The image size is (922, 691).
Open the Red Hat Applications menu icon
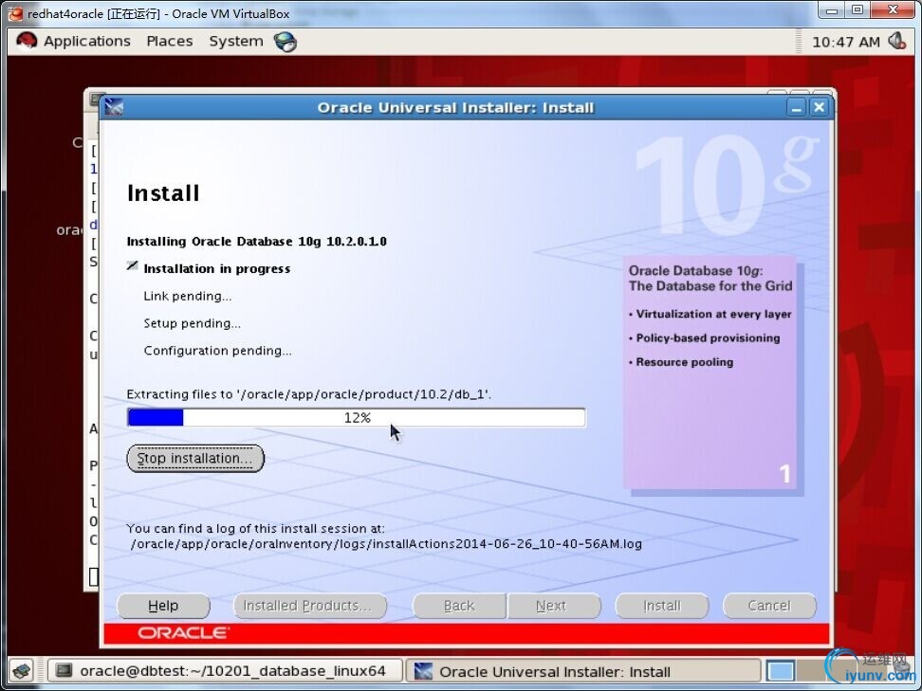coord(26,41)
